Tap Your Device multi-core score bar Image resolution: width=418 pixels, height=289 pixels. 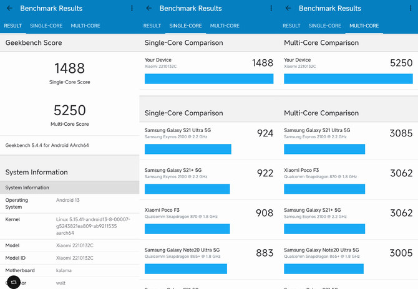(x=348, y=78)
